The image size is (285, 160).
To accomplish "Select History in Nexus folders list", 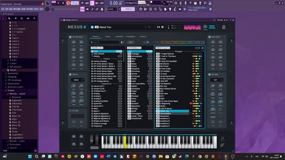I will 106,56.
